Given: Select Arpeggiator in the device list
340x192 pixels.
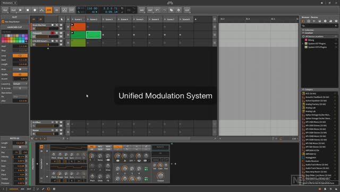Looking at the screenshot, I should pos(311,157).
